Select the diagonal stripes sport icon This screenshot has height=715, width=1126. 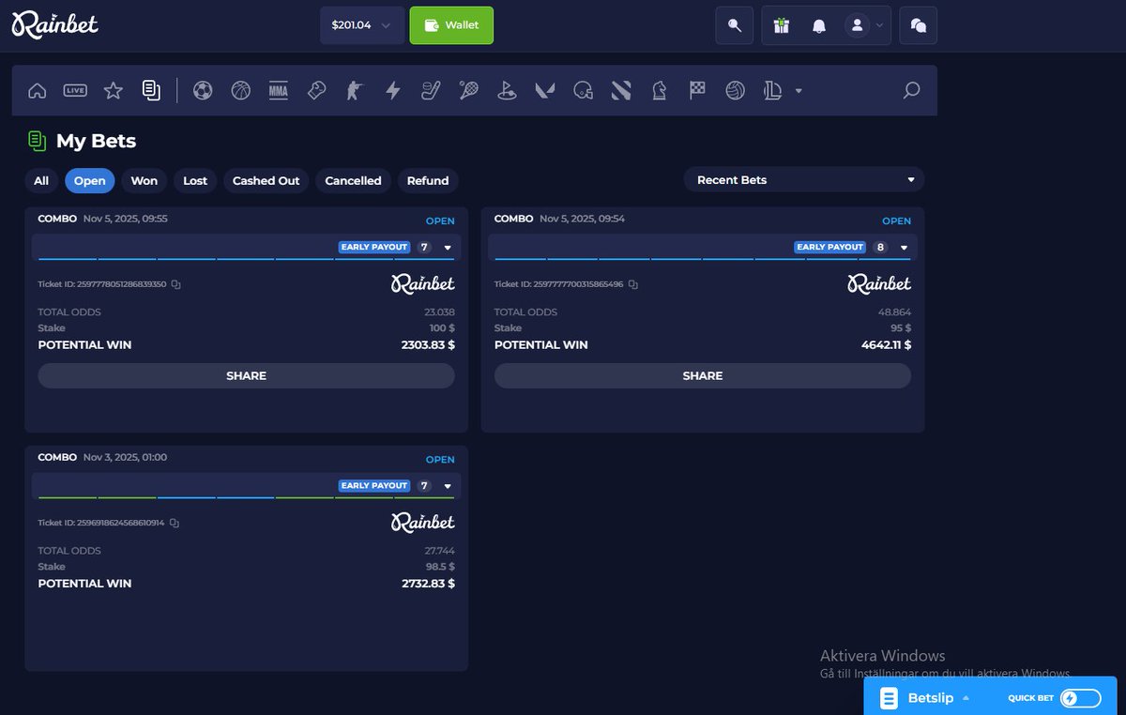[620, 91]
